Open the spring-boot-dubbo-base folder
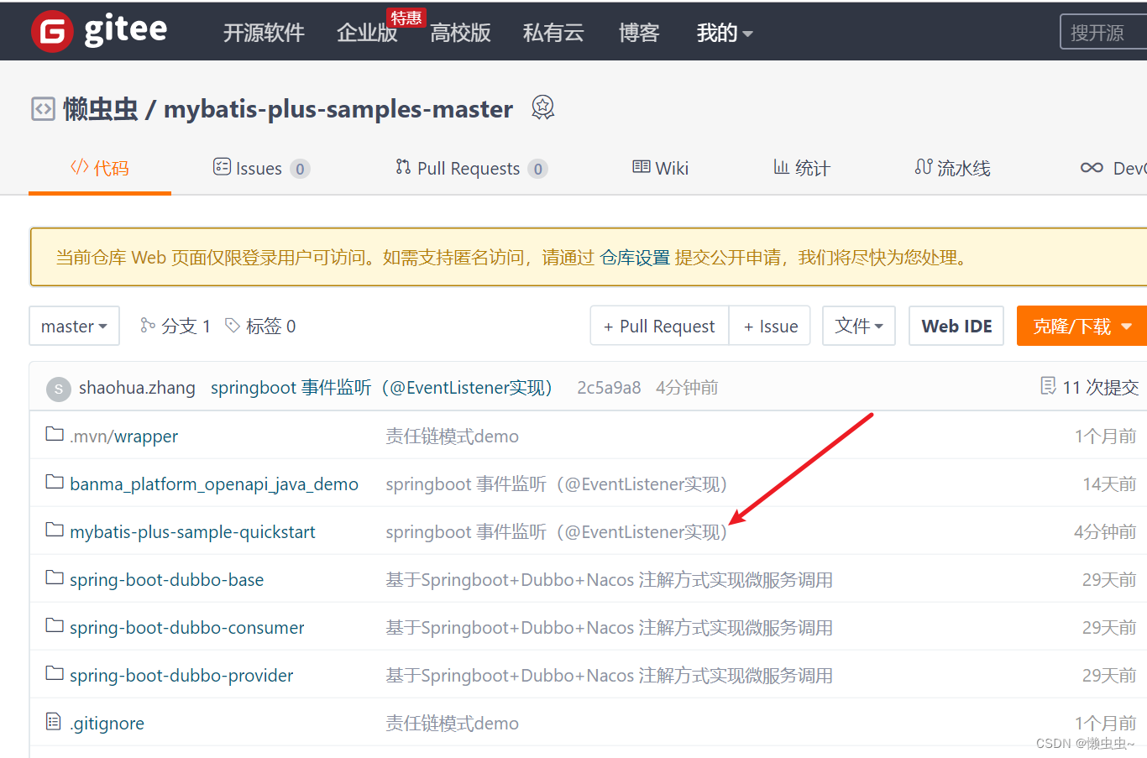 pyautogui.click(x=166, y=580)
